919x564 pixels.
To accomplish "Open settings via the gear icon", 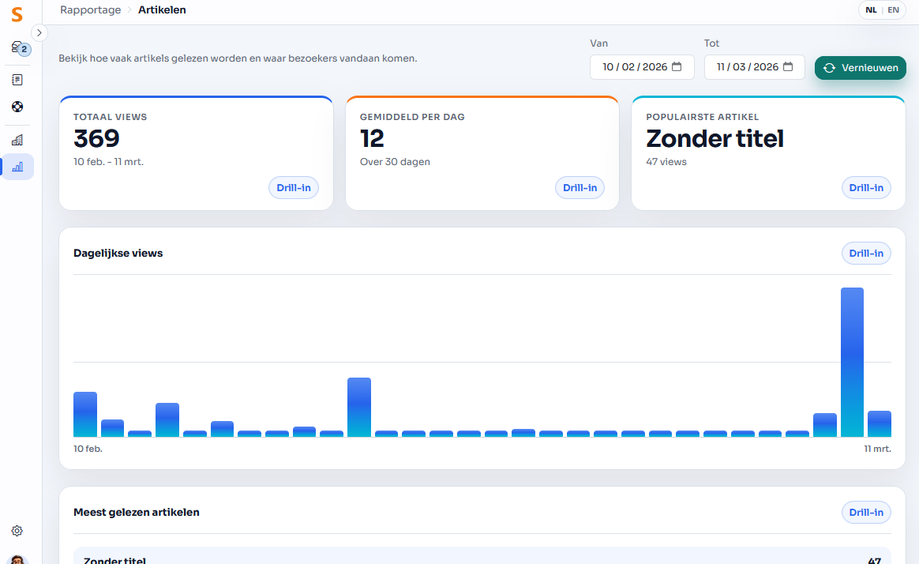I will point(17,531).
